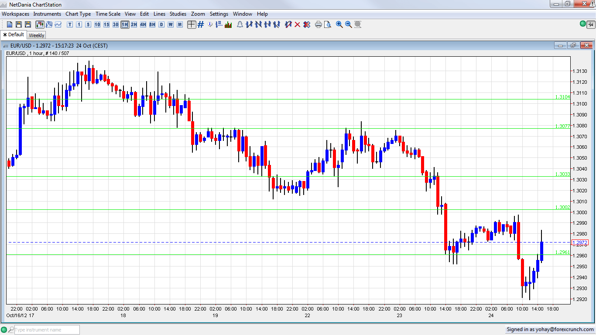Select the 15 minute time scale
Viewport: 596px width, 335px height.
(x=106, y=24)
